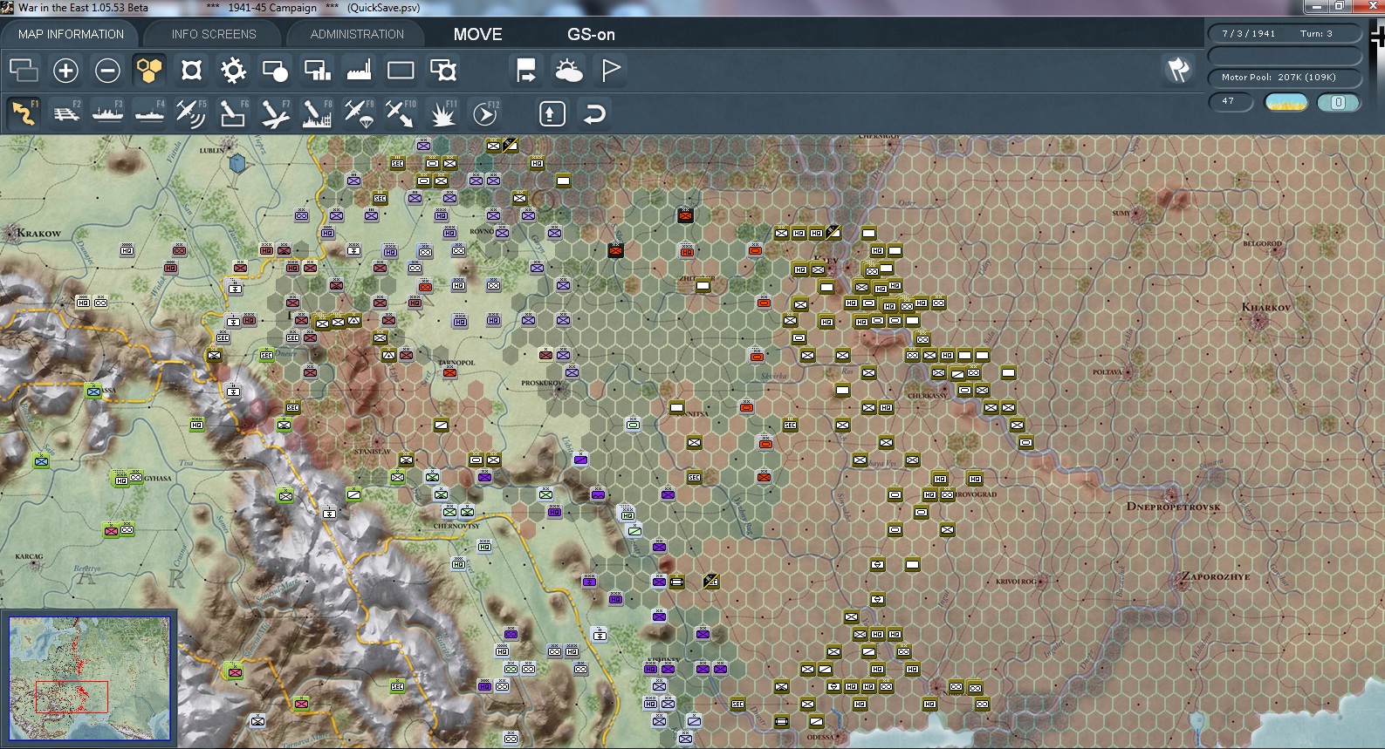Select the F10 air transfer mode icon

(401, 113)
